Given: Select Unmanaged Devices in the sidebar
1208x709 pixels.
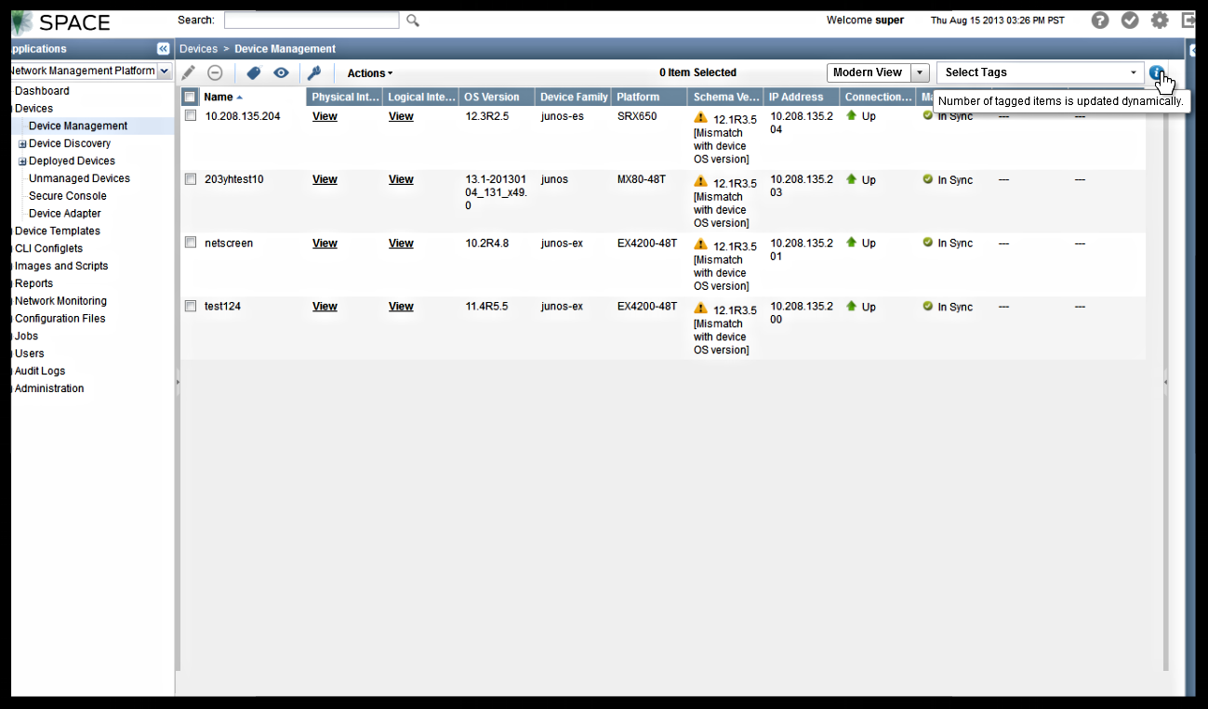Looking at the screenshot, I should click(x=79, y=178).
